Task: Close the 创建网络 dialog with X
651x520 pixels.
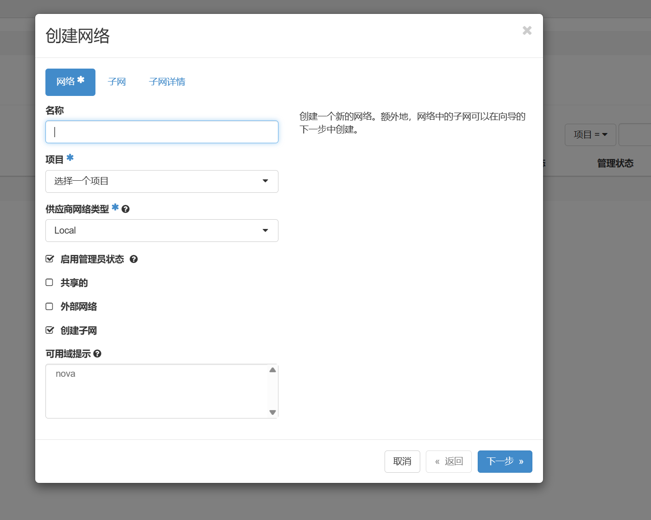Action: [x=527, y=31]
